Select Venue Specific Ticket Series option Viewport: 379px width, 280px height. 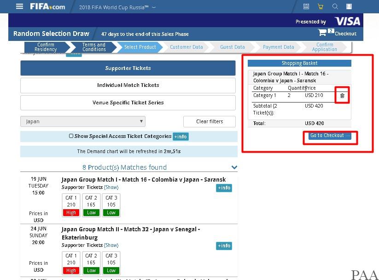click(x=128, y=103)
